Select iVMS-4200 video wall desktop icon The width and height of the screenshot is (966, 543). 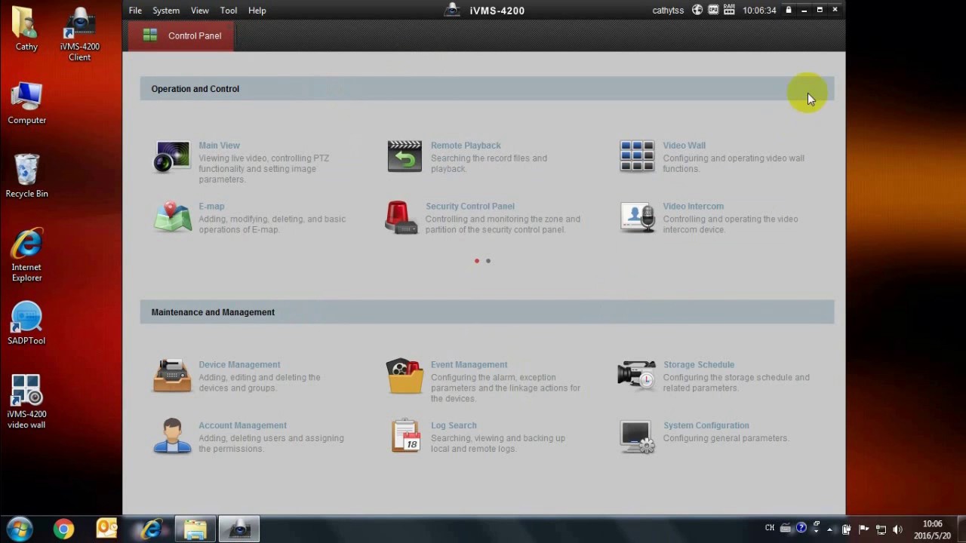pyautogui.click(x=26, y=401)
